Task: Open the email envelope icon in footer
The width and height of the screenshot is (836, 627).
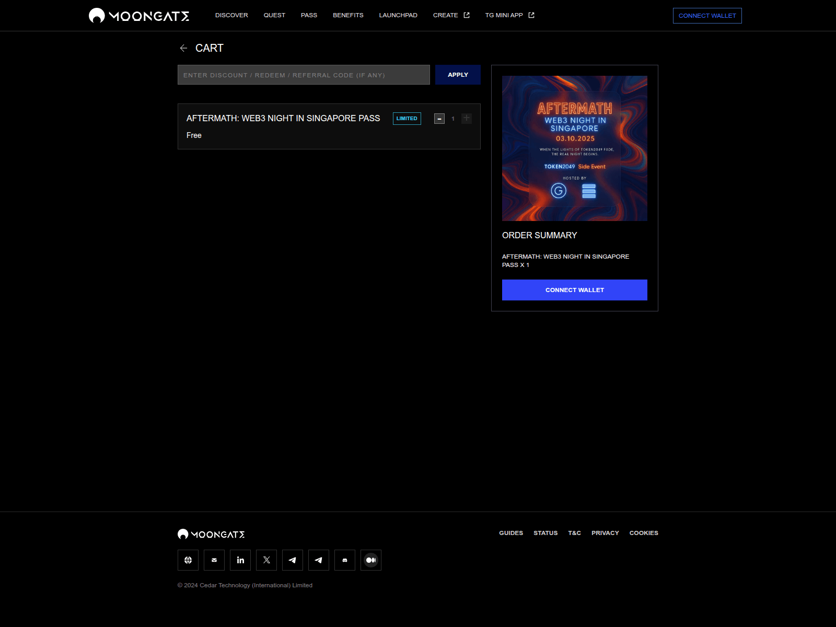Action: pyautogui.click(x=214, y=560)
